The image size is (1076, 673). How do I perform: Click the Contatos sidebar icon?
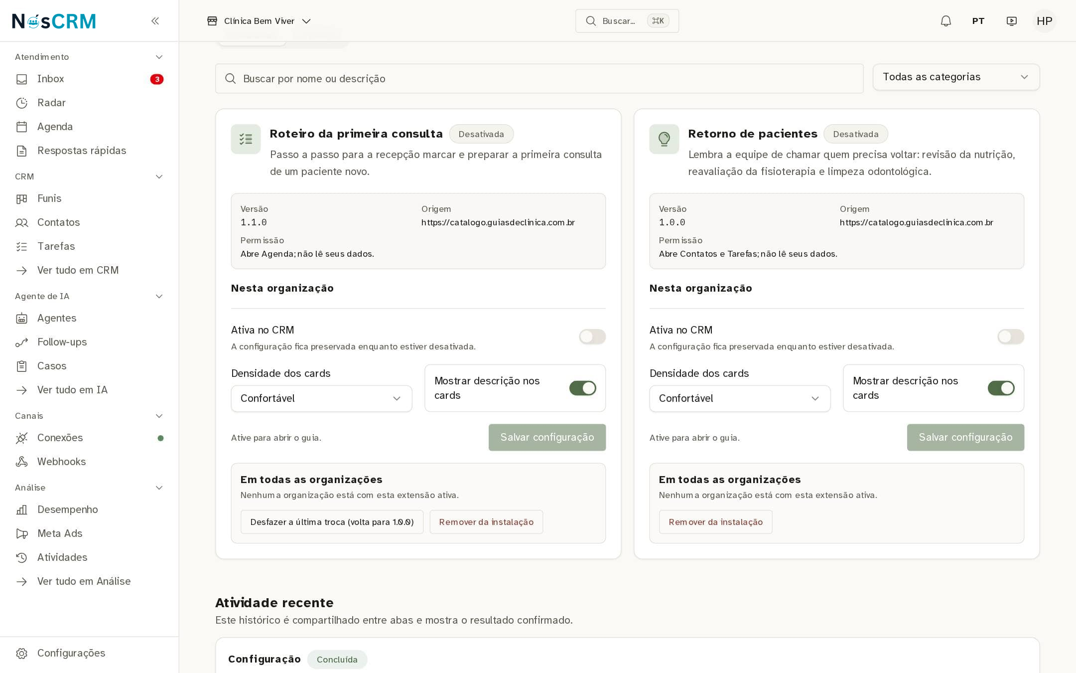(x=21, y=223)
